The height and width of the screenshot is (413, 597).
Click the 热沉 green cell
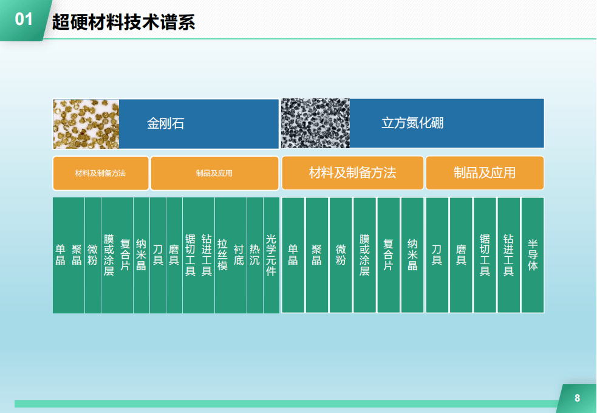pos(255,255)
